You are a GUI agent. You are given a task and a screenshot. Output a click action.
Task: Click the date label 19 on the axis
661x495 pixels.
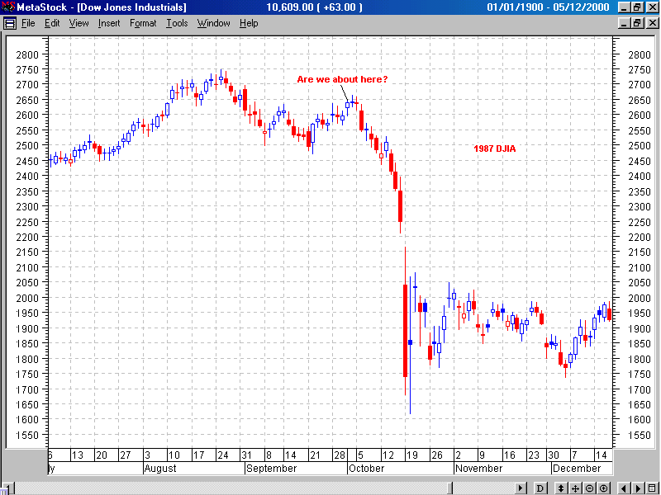tap(411, 455)
